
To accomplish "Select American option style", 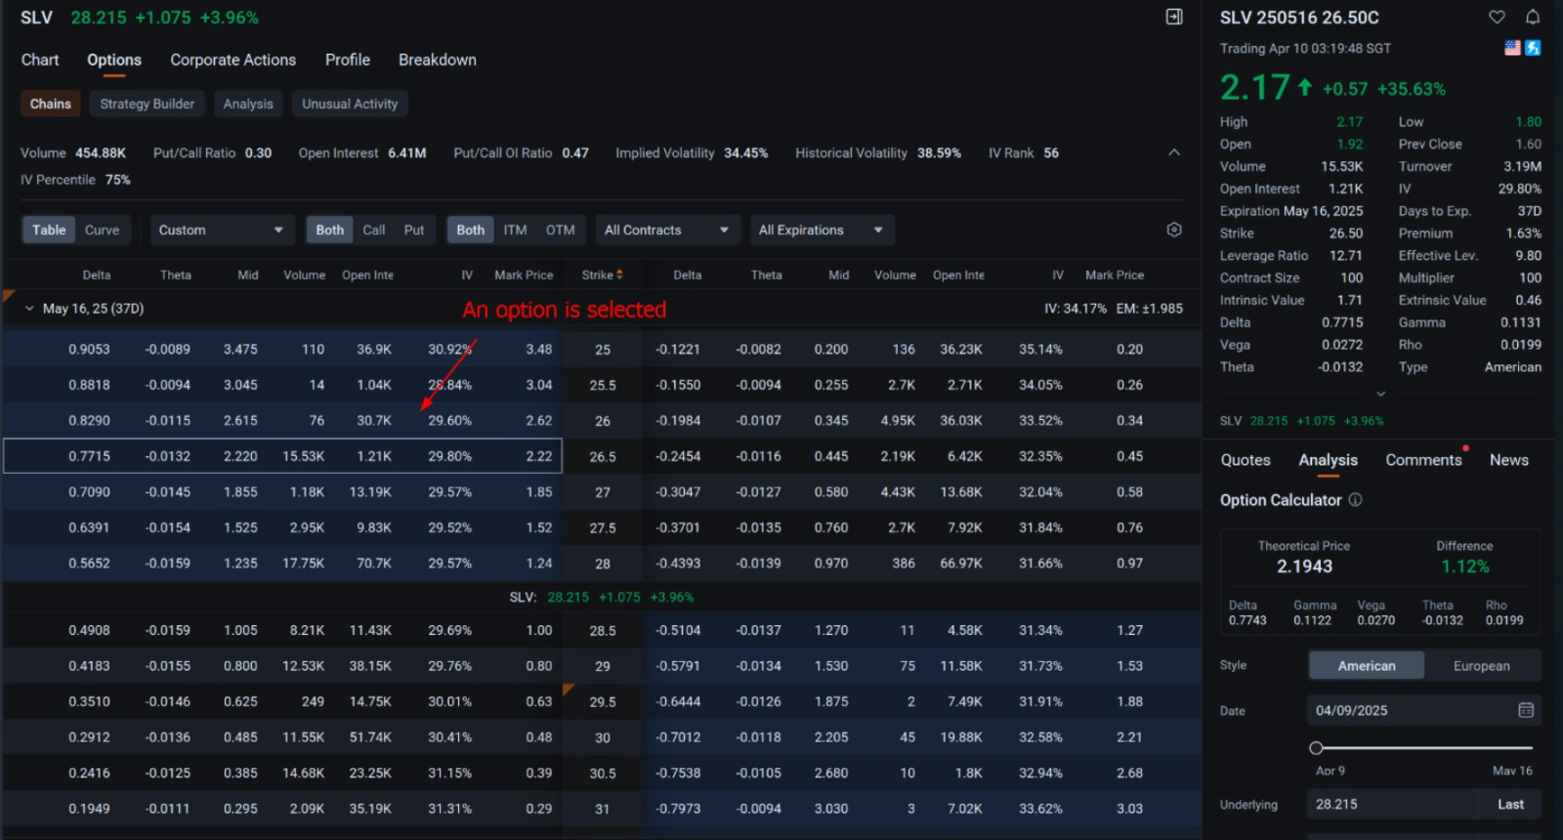I will [1367, 666].
